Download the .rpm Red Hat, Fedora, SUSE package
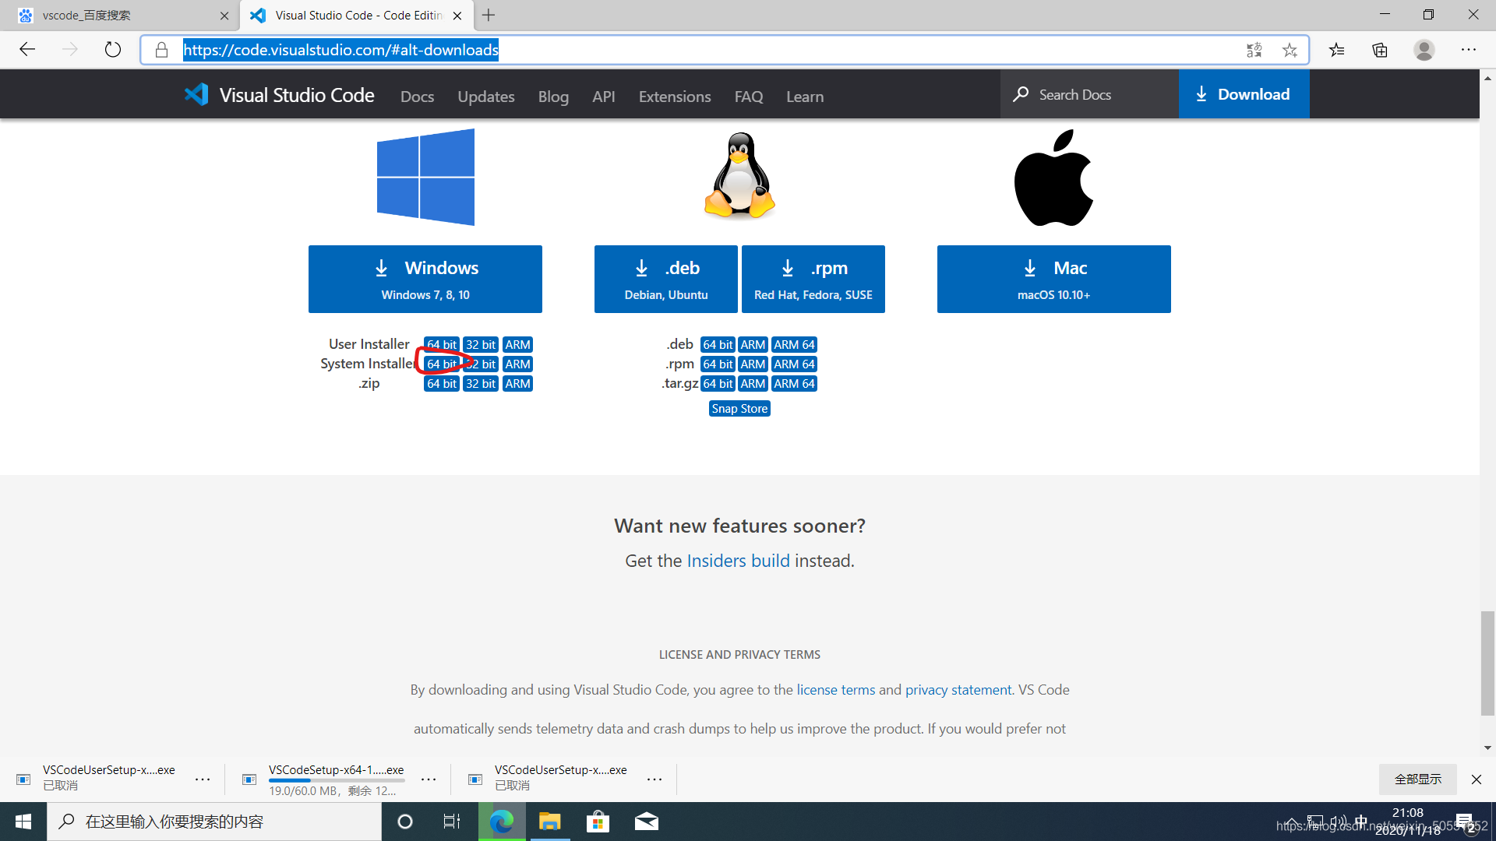1496x841 pixels. click(813, 279)
